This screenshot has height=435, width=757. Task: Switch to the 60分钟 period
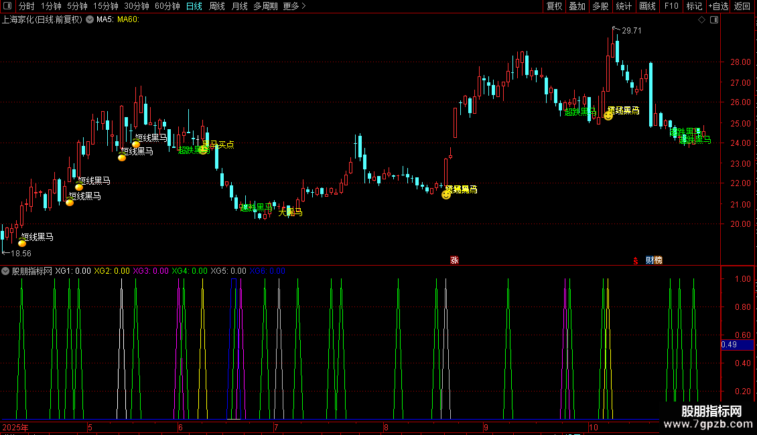(167, 6)
